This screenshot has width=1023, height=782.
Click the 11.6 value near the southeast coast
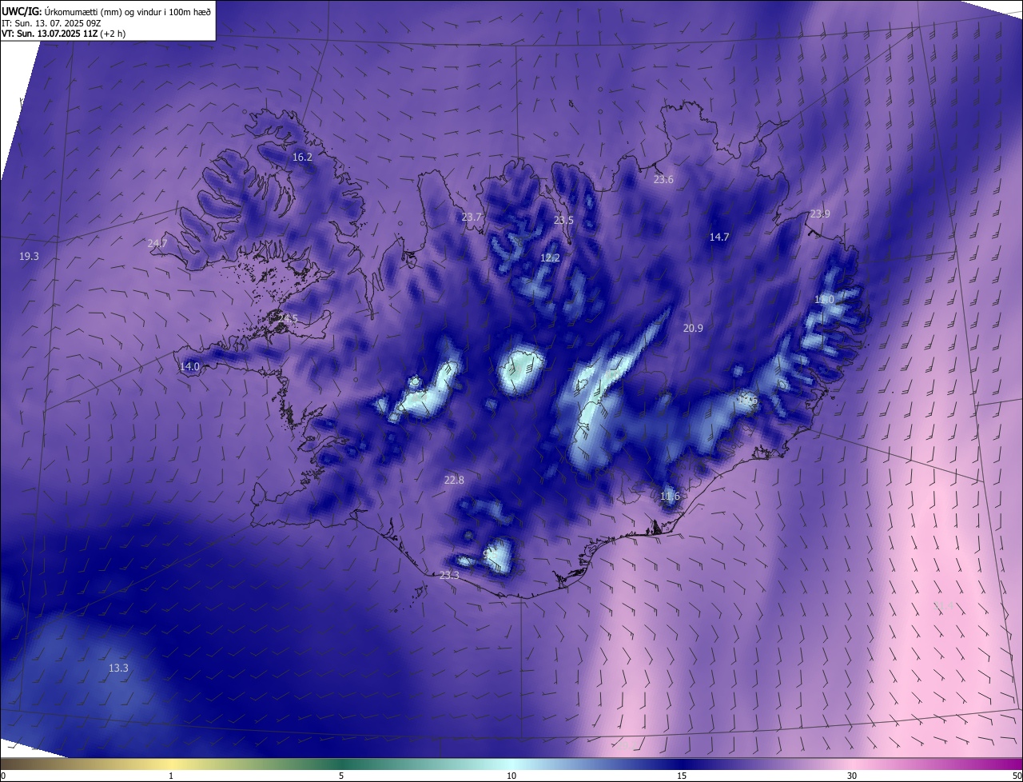tap(670, 496)
